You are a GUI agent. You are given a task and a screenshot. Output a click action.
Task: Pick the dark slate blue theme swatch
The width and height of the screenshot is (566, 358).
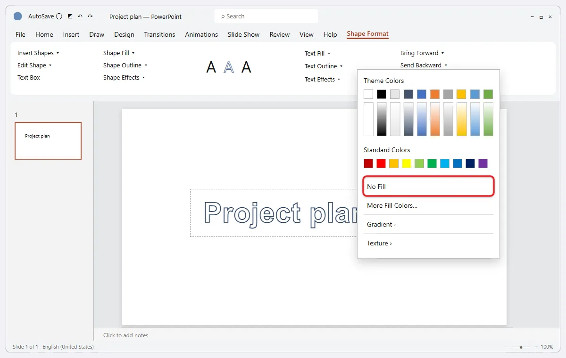point(408,94)
